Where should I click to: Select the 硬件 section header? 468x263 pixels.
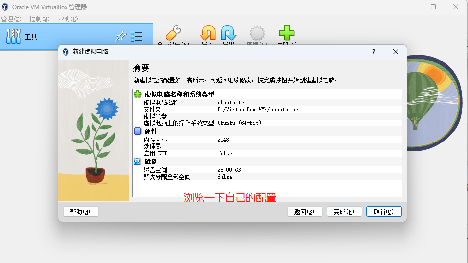tap(151, 131)
